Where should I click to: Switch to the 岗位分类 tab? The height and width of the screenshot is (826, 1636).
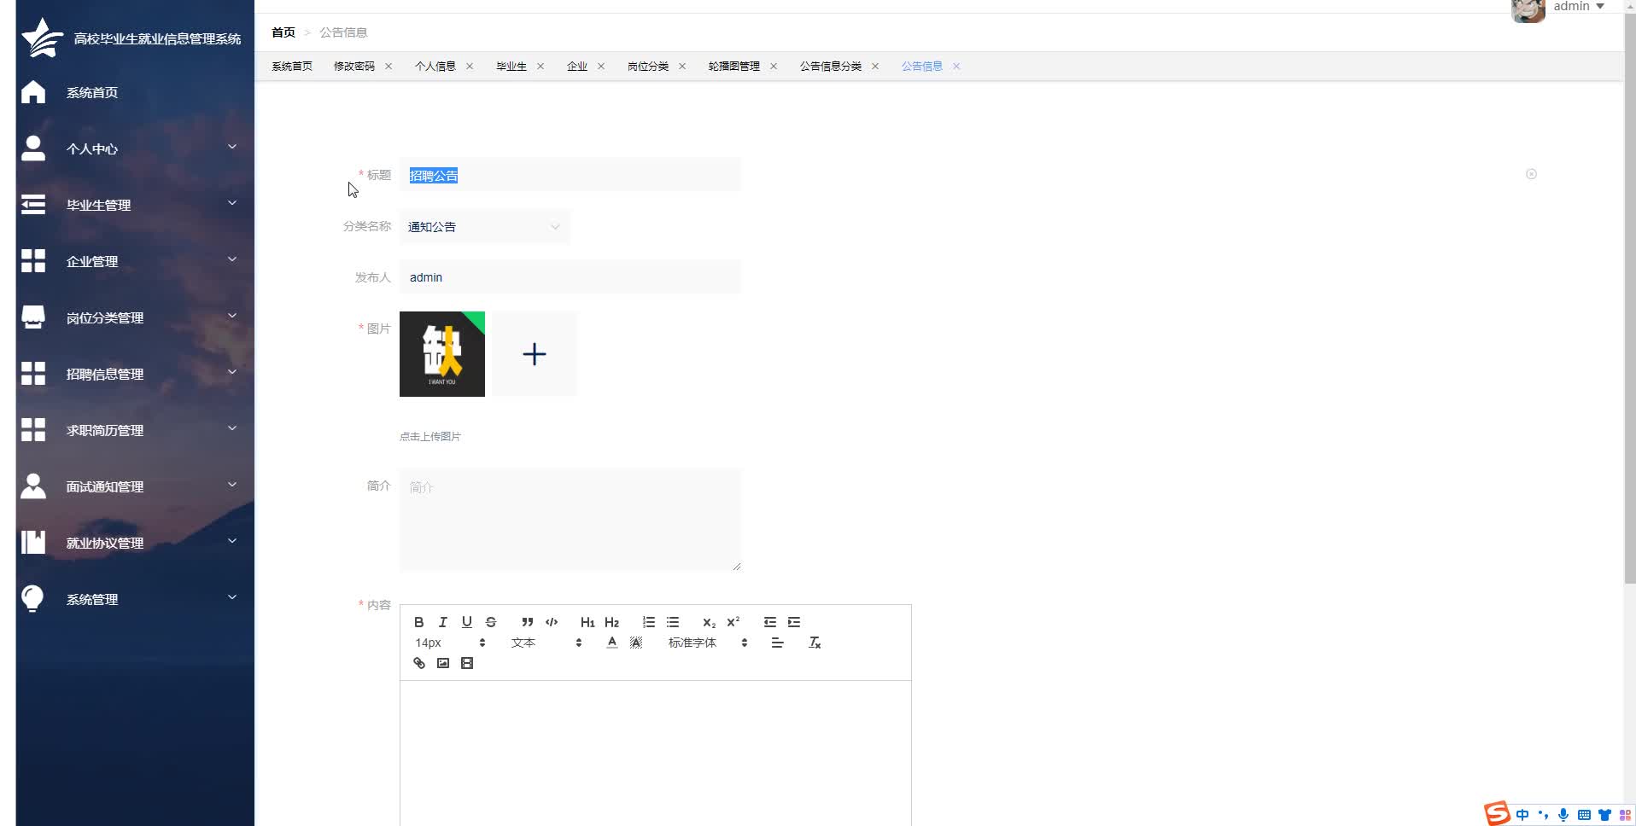click(x=648, y=67)
